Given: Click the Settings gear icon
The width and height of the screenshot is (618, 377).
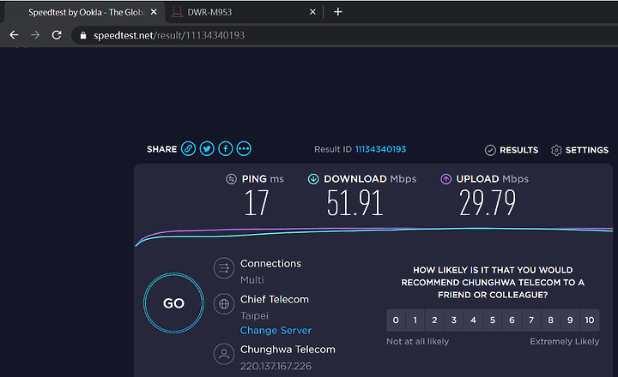Looking at the screenshot, I should [556, 150].
